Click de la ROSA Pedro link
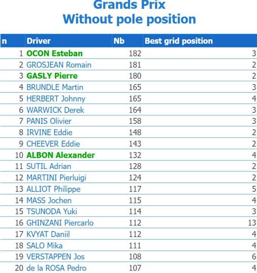 pos(56,268)
